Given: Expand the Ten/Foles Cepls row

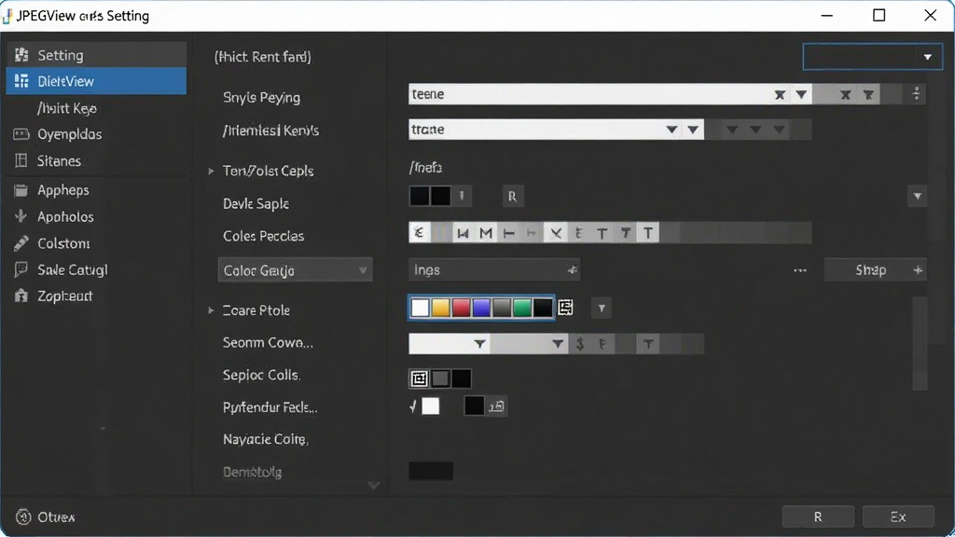Looking at the screenshot, I should [x=211, y=172].
